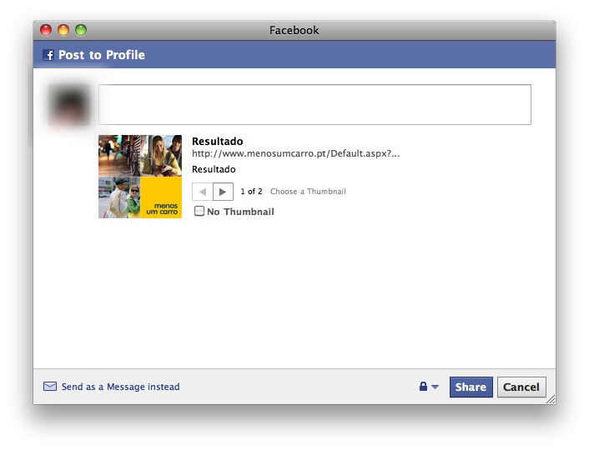Viewport: 589px width, 450px height.
Task: Click the window resize grip corner
Action: click(x=551, y=400)
